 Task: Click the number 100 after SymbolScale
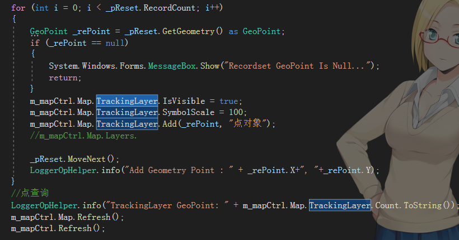[236, 112]
